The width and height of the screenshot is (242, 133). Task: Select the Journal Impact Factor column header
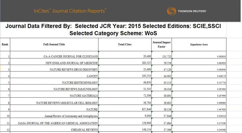pos(162,45)
